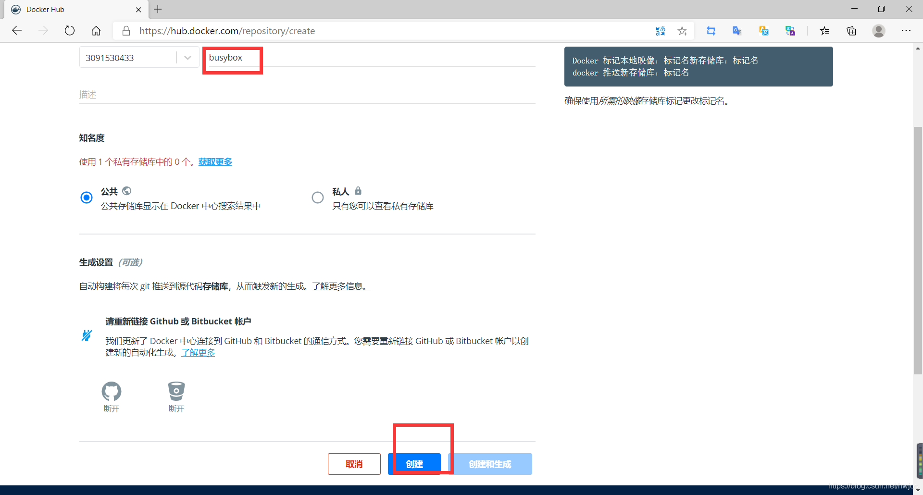Minimize the browser window

[x=854, y=9]
